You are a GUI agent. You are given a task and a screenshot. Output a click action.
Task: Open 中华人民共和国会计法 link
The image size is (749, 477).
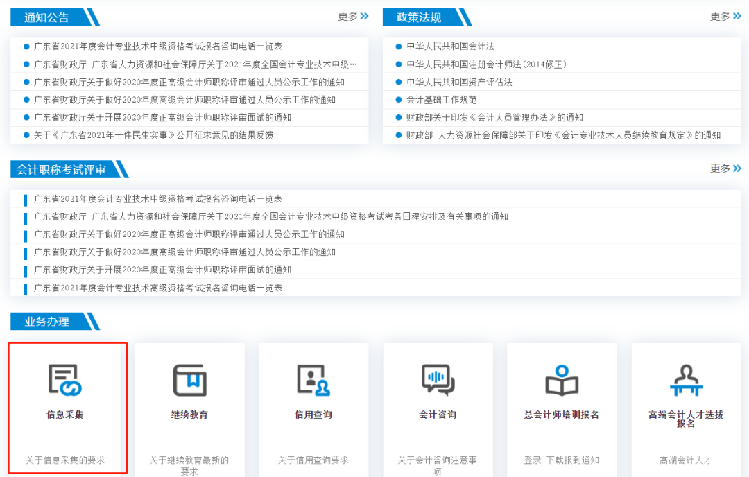pyautogui.click(x=451, y=46)
